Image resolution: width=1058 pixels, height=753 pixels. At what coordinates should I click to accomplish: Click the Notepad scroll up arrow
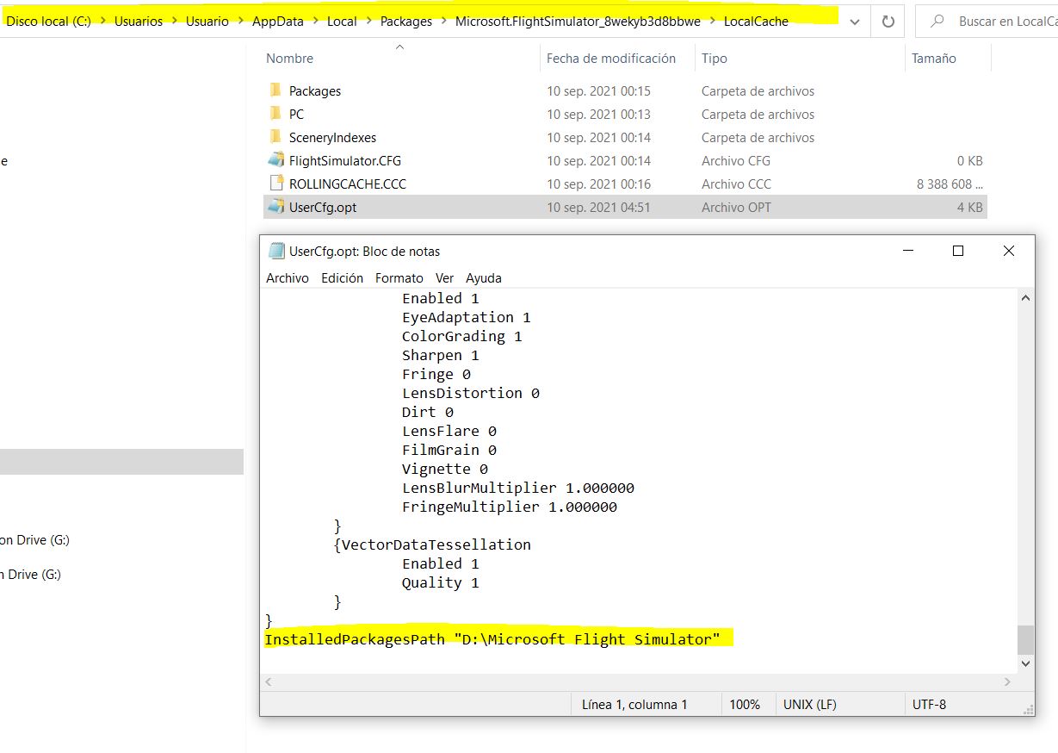(x=1025, y=298)
